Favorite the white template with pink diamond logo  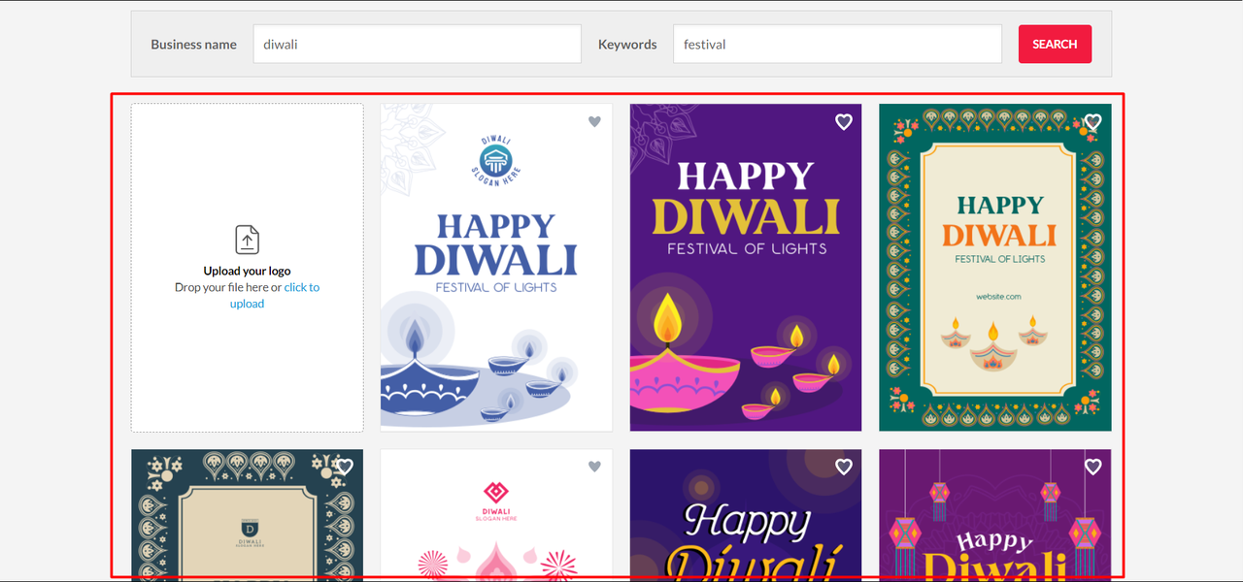click(594, 467)
